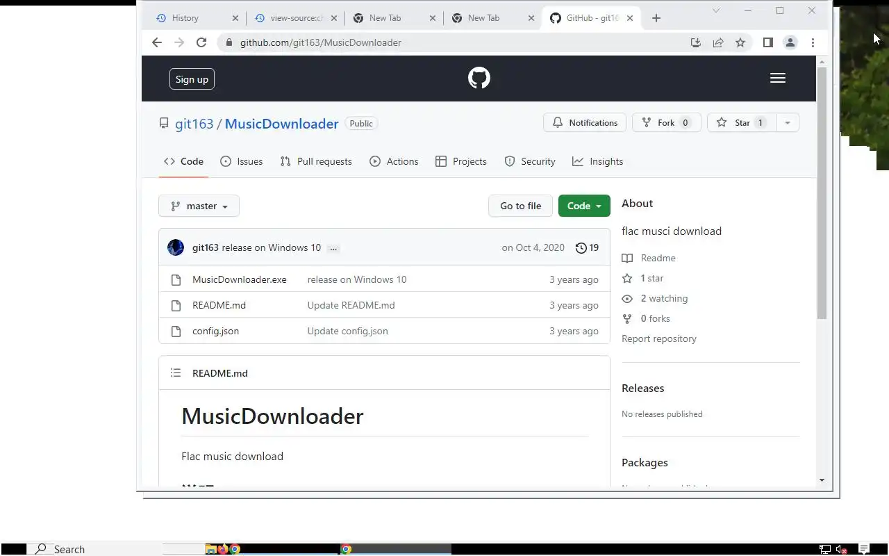Open the Pull requests tab
Viewport: 889px width, 556px height.
point(315,161)
